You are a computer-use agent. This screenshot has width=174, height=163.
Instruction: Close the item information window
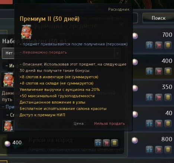tap(122, 25)
